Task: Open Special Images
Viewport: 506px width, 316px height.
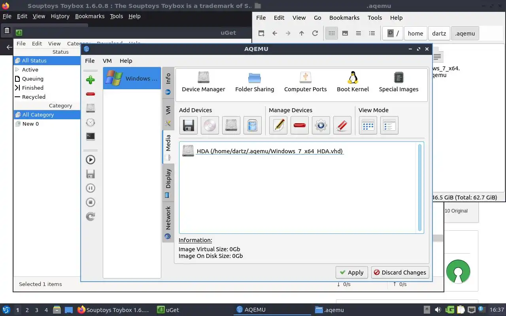Action: tap(398, 83)
